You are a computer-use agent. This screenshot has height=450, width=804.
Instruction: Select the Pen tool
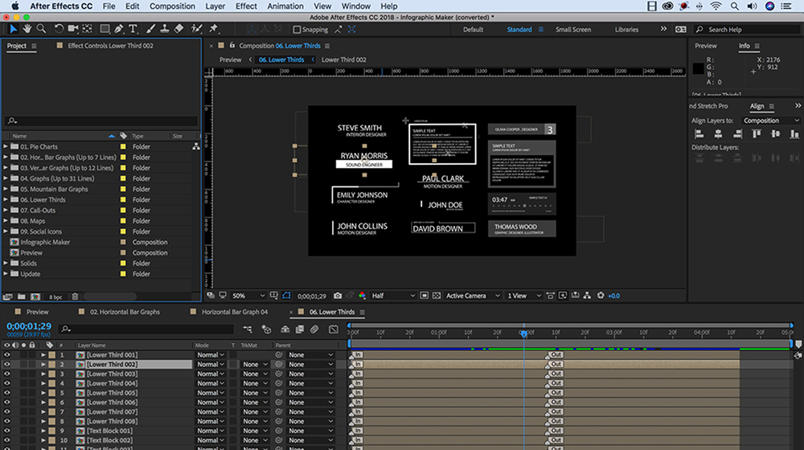pyautogui.click(x=119, y=29)
